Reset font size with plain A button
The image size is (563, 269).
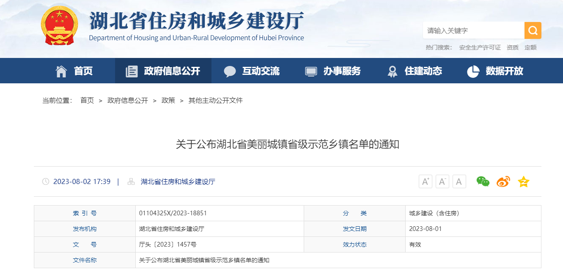click(x=459, y=182)
